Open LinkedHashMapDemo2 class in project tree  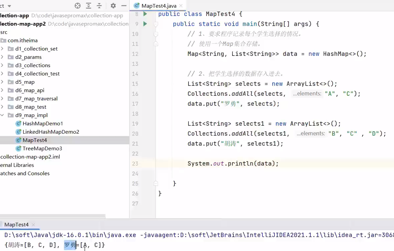47,132
